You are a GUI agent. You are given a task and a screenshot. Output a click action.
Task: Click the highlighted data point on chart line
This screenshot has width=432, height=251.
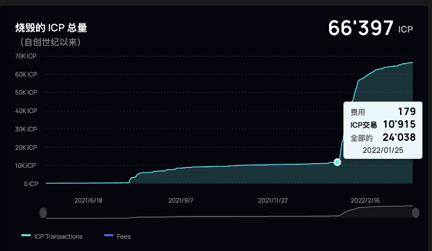point(337,162)
